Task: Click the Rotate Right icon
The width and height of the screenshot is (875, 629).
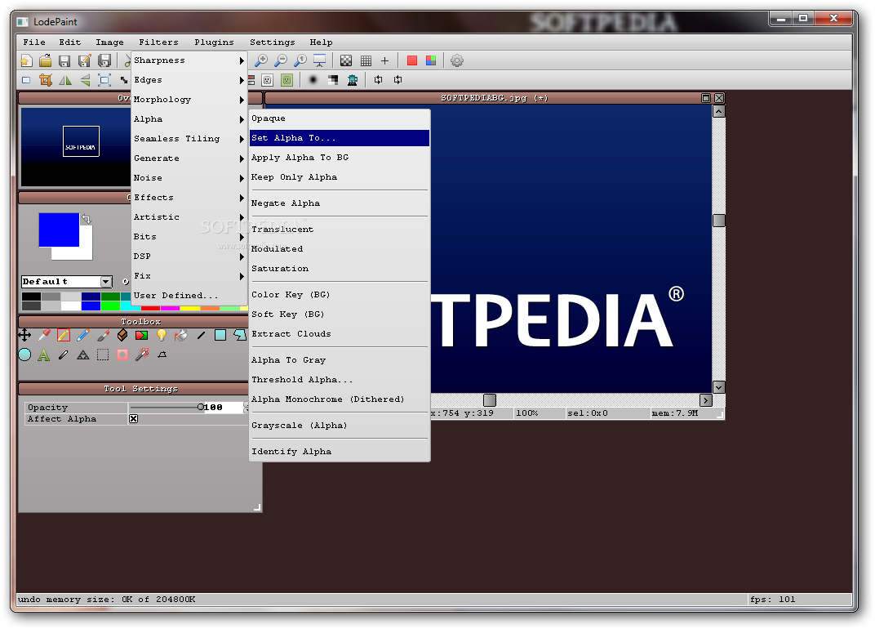Action: pyautogui.click(x=398, y=80)
